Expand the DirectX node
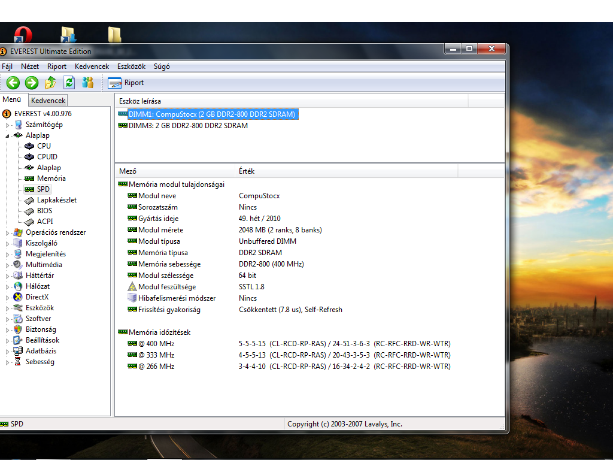 (x=7, y=298)
